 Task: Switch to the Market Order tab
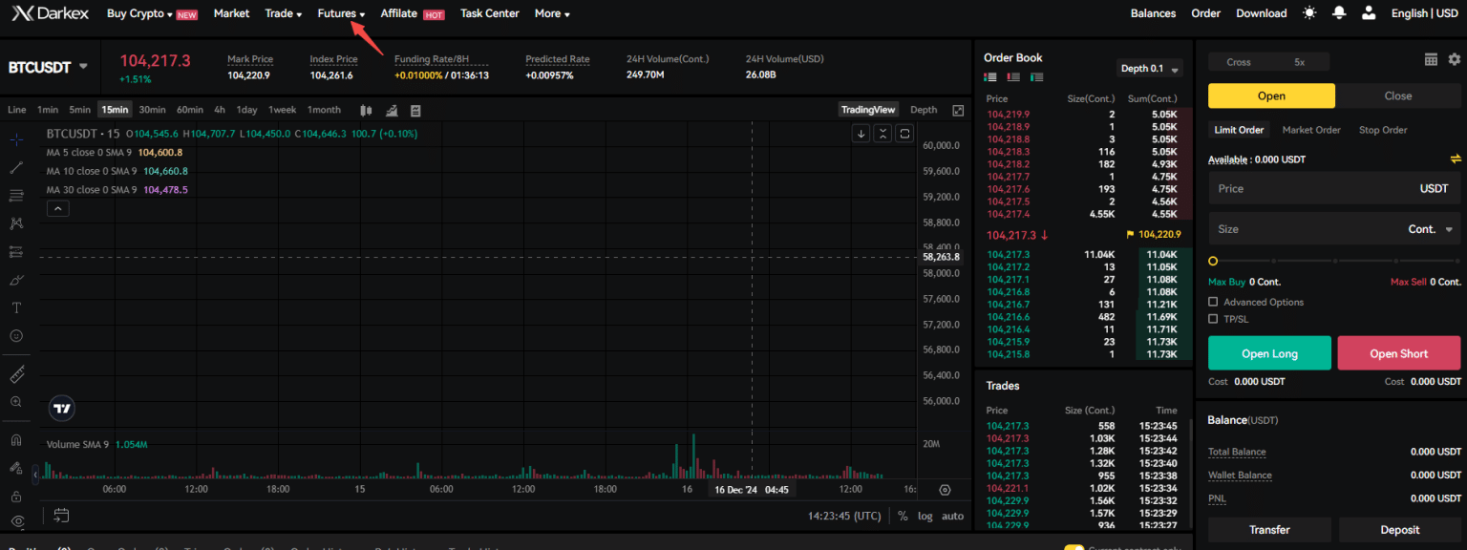(x=1311, y=129)
